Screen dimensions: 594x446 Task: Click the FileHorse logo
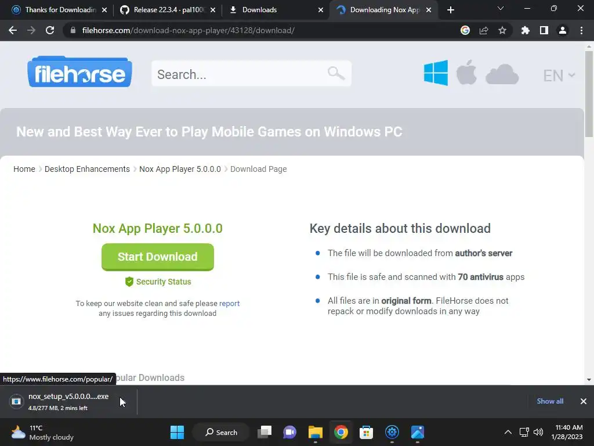tap(79, 71)
